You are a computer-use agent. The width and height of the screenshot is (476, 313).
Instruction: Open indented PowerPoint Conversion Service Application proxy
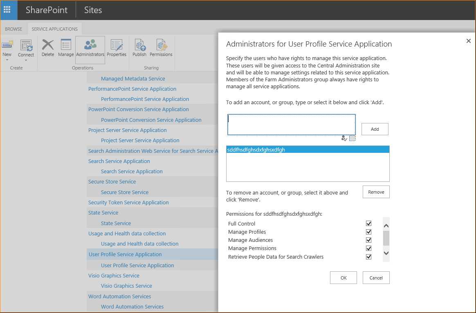pos(151,120)
